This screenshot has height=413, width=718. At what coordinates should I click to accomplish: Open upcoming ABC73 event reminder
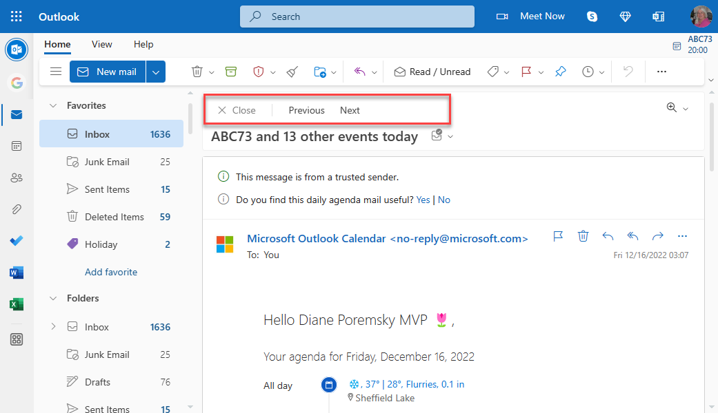click(x=692, y=45)
